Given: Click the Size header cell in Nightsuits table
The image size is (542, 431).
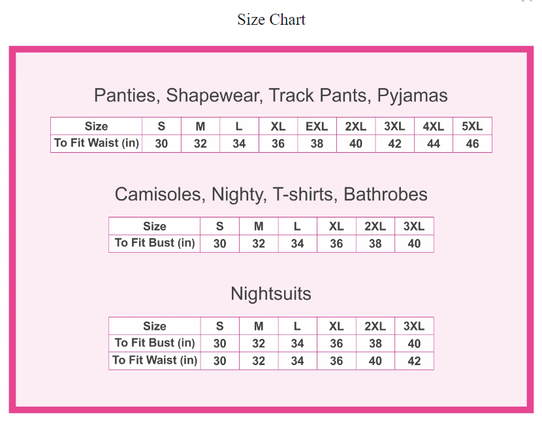Looking at the screenshot, I should coord(155,326).
